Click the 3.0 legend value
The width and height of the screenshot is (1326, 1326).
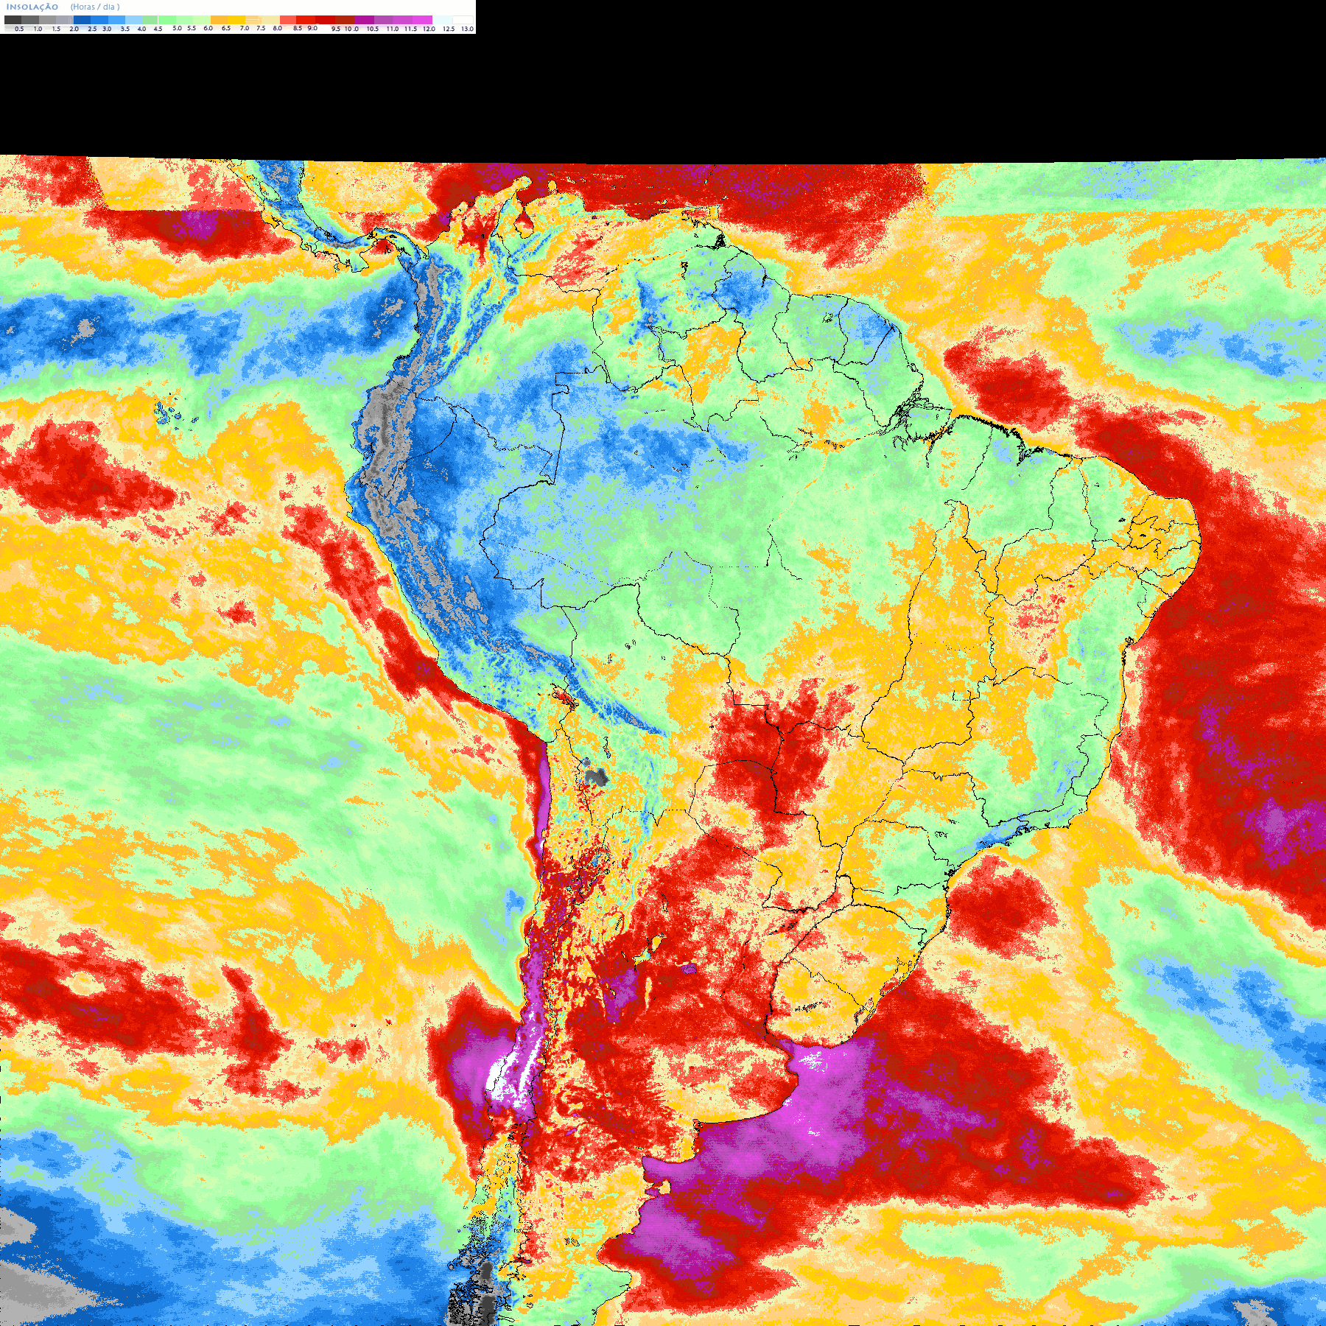click(x=107, y=29)
